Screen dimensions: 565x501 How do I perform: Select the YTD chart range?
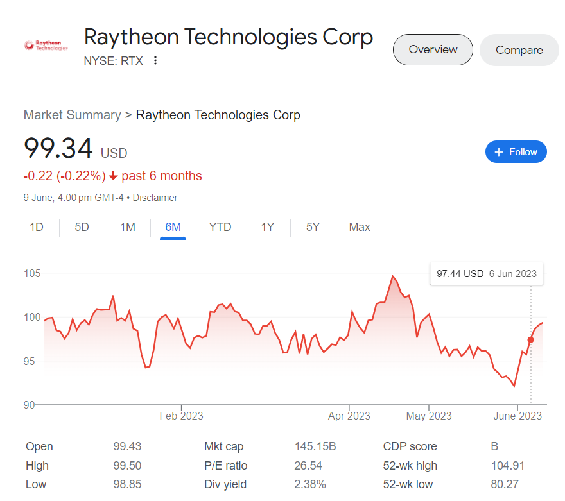(x=220, y=227)
